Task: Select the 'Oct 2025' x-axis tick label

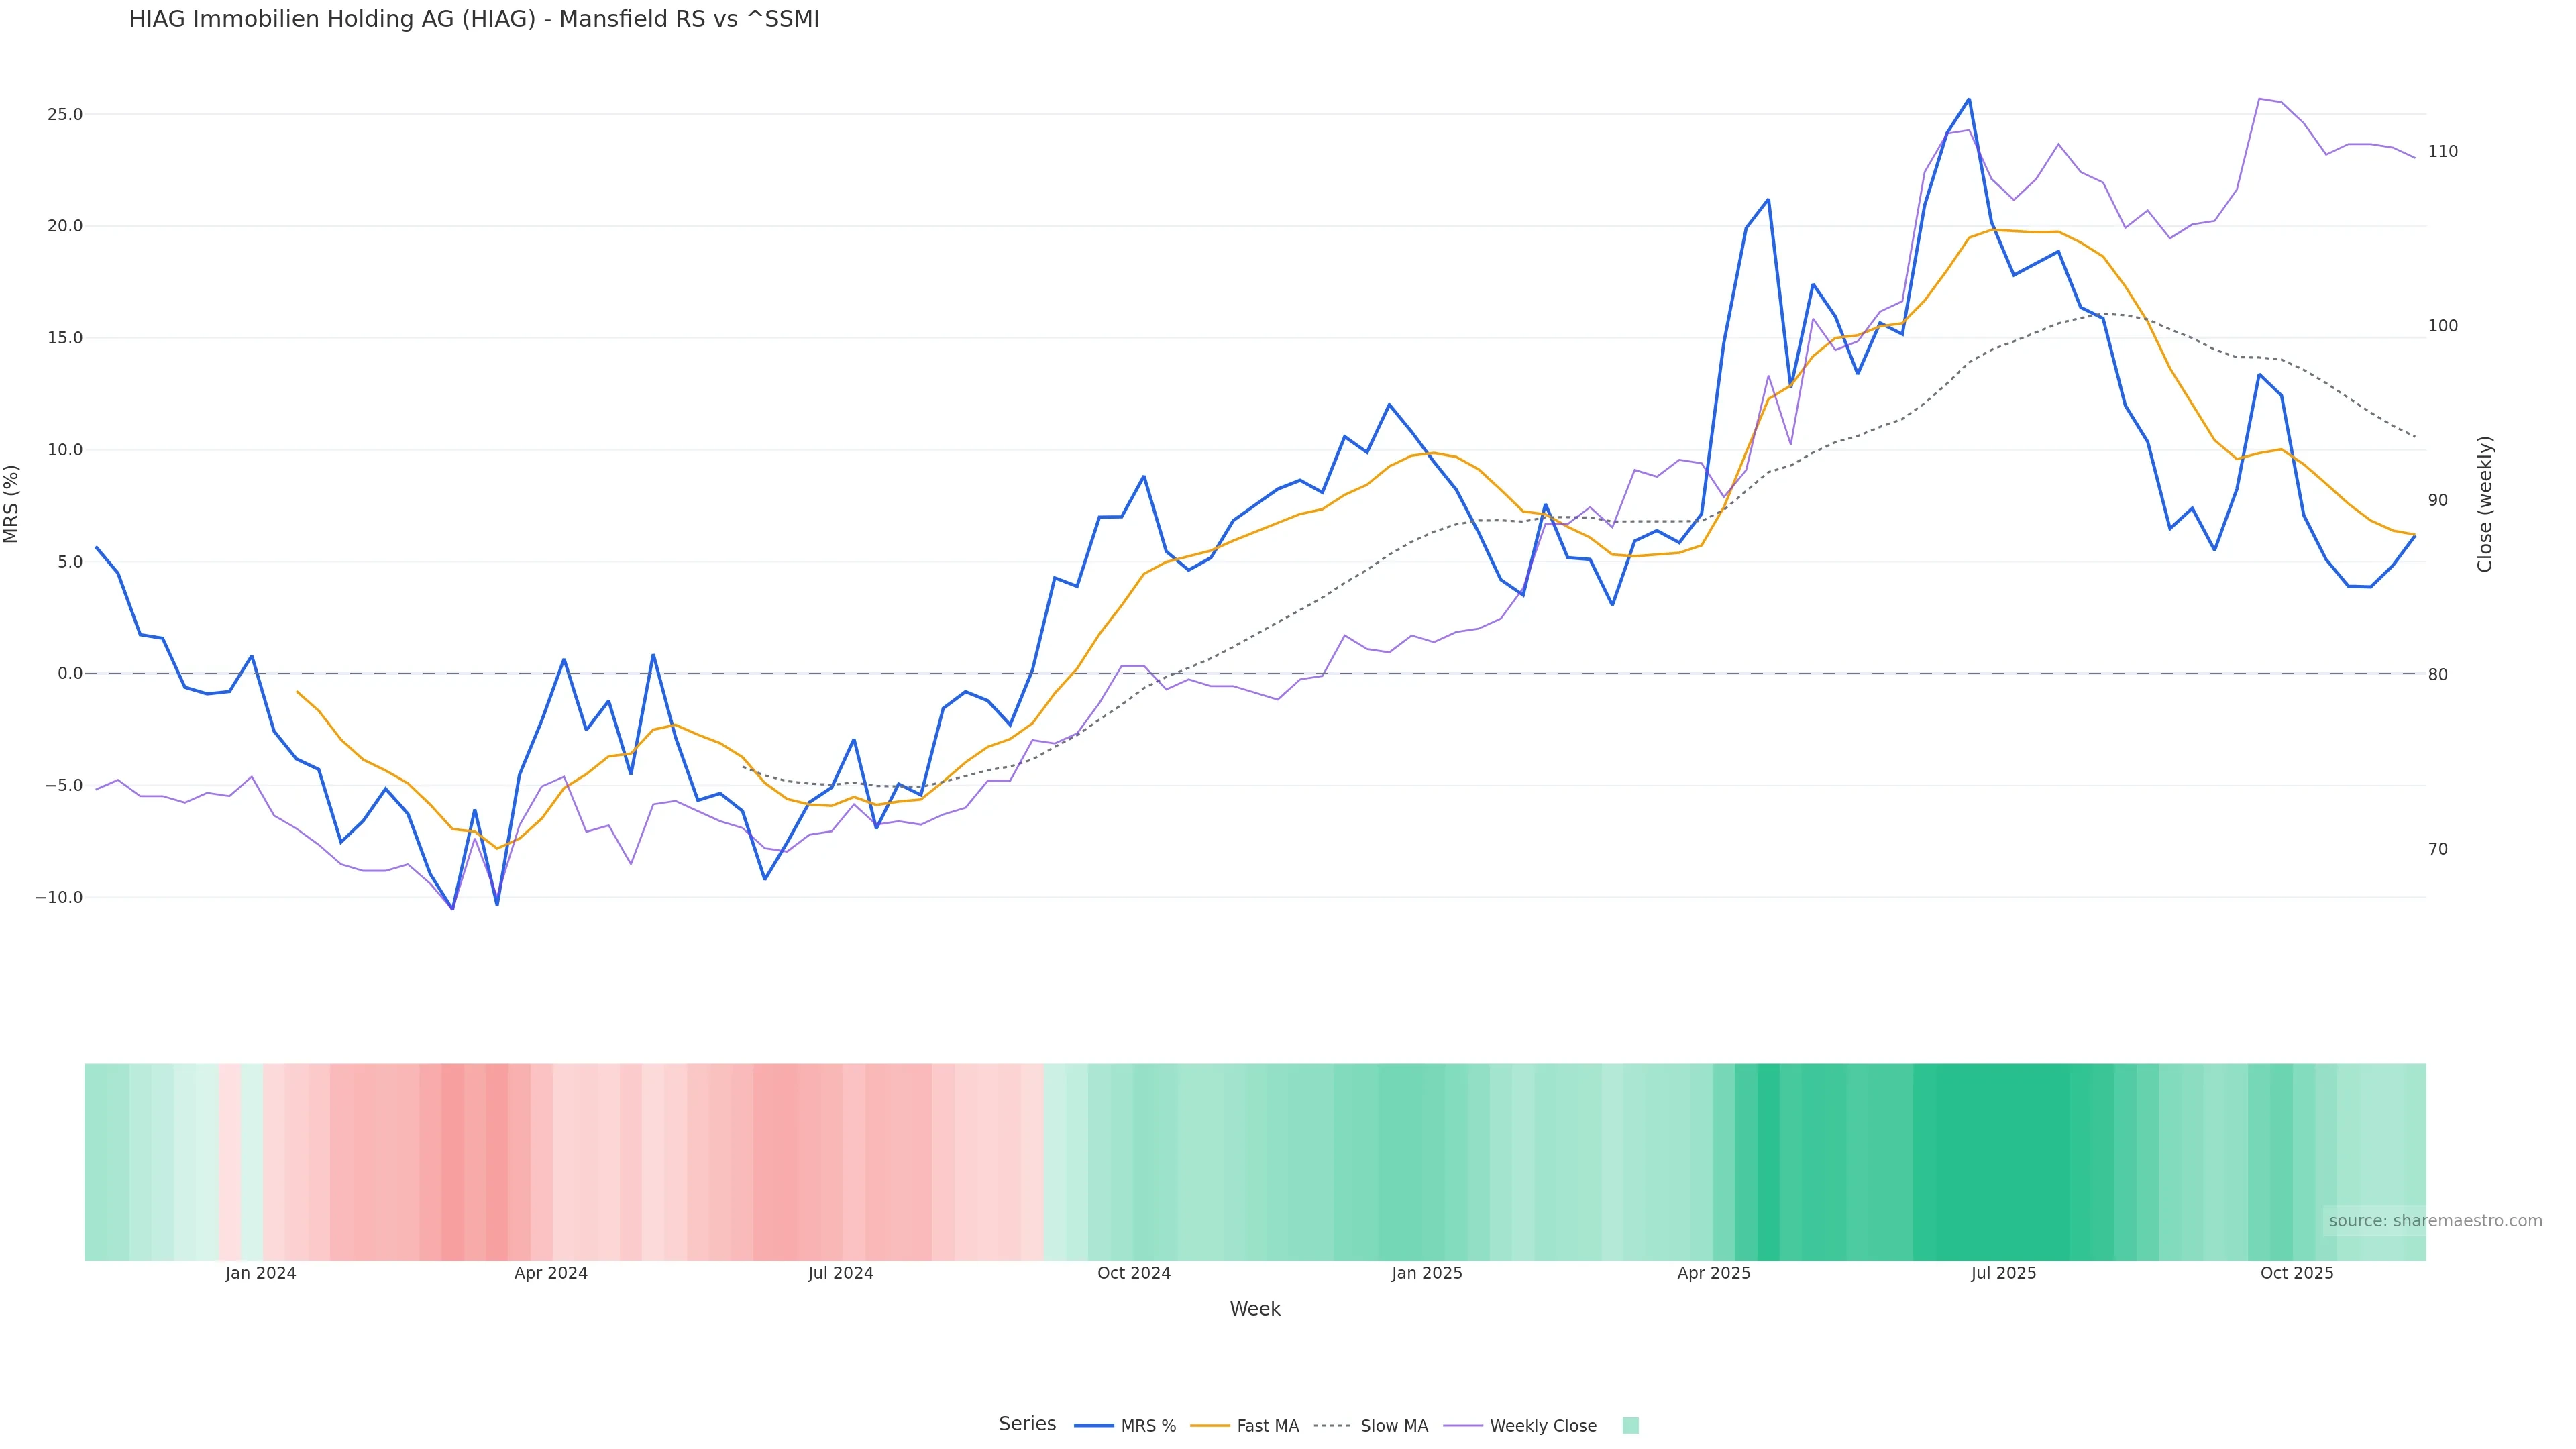Action: click(2297, 1273)
